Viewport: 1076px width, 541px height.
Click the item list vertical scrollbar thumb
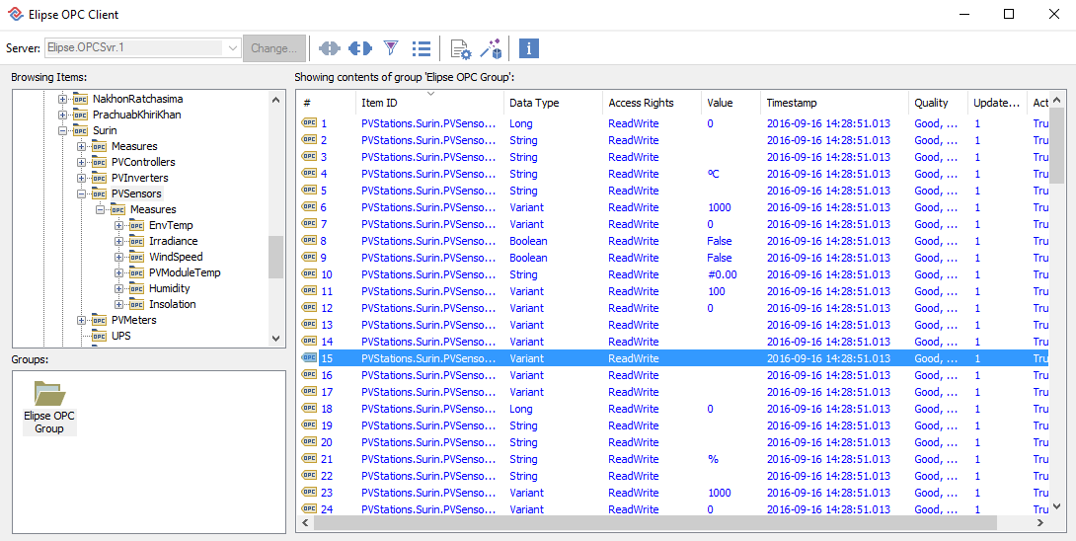coord(1057,146)
